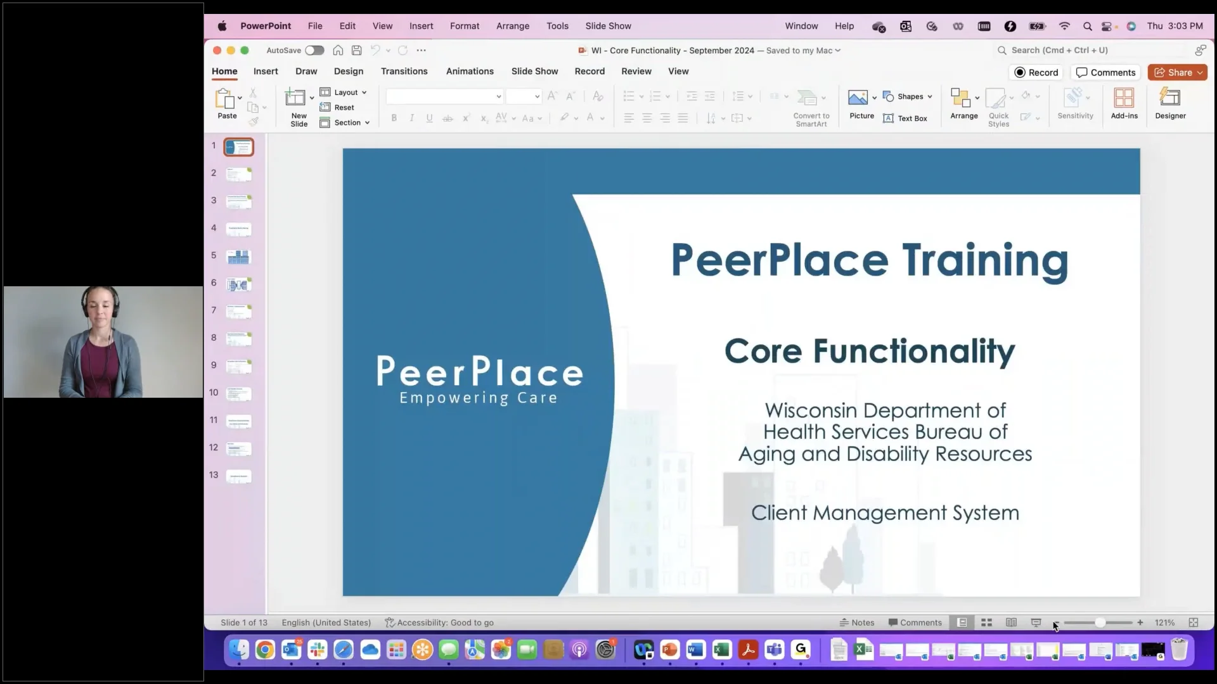1217x684 pixels.
Task: Switch to Notes view in status bar
Action: (857, 623)
